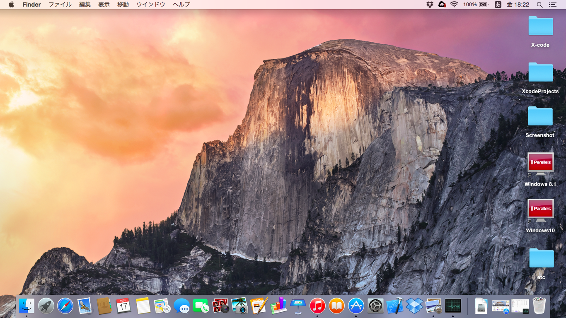This screenshot has width=566, height=318.
Task: Open Dropbox app in the Dock
Action: point(414,306)
